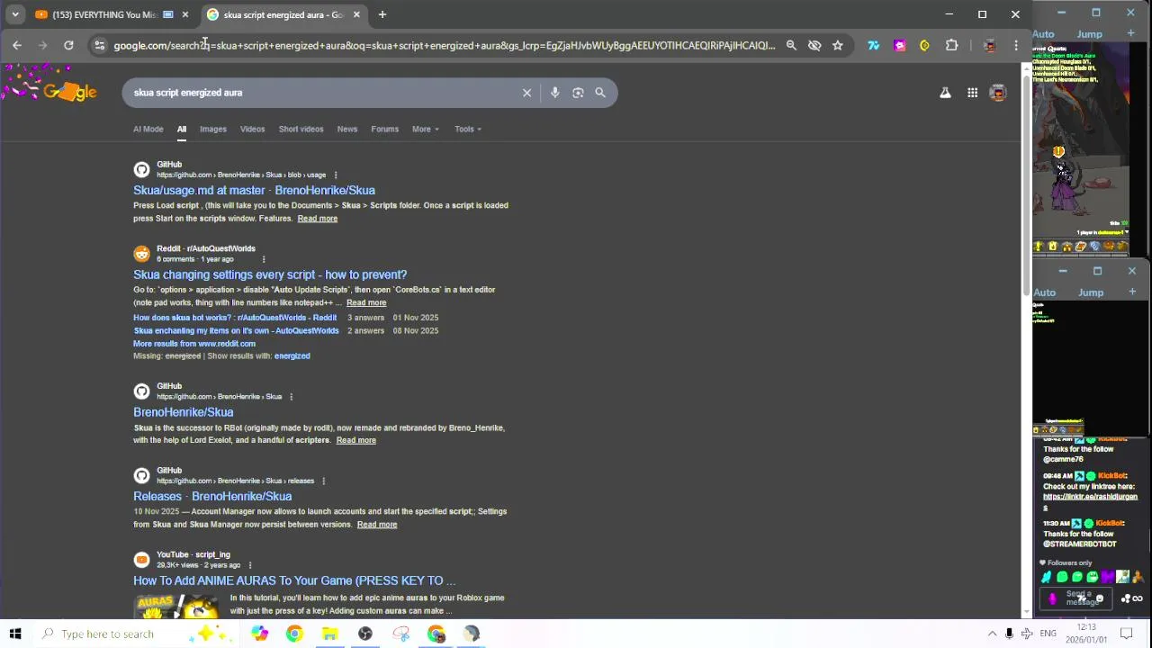The image size is (1152, 648).
Task: Click the search magnifier button
Action: [600, 93]
